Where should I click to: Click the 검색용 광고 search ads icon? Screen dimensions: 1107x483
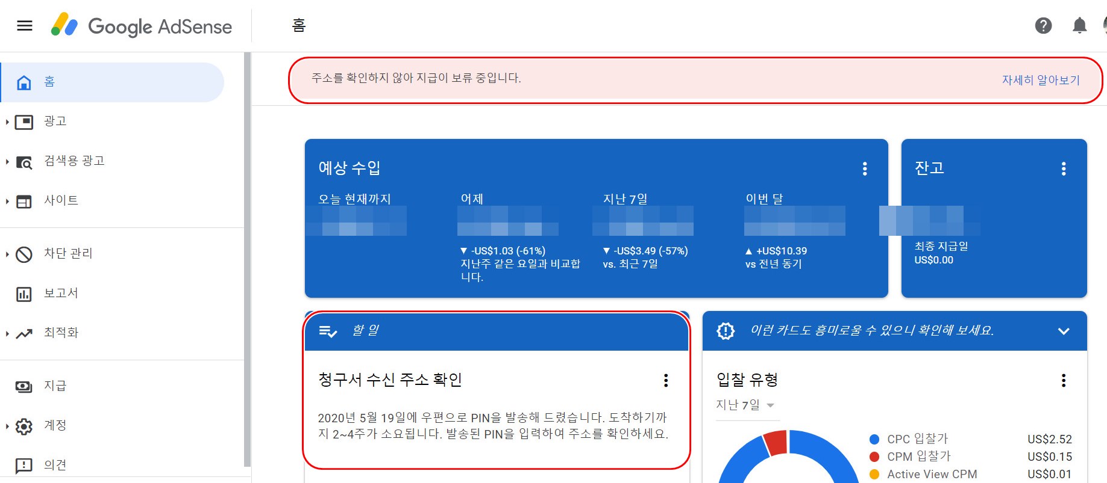[24, 162]
